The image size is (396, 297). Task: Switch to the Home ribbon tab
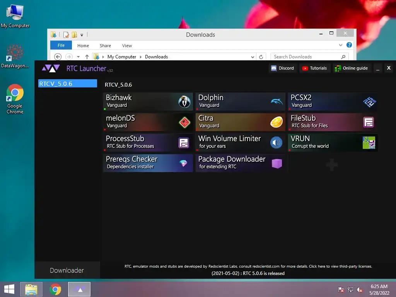click(x=83, y=46)
